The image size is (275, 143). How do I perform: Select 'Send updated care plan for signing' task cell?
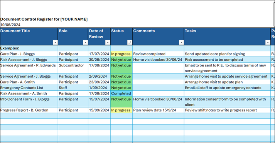click(x=227, y=54)
